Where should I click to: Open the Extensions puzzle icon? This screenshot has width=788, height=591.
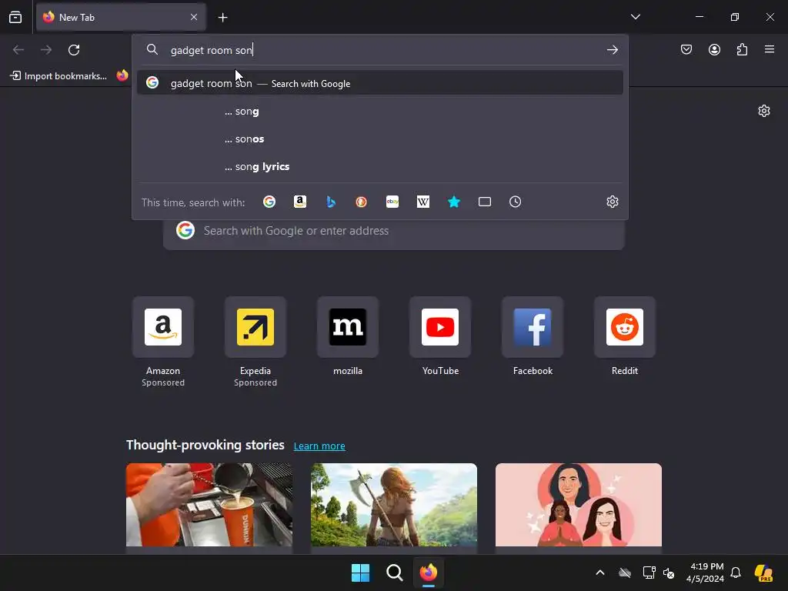point(742,49)
